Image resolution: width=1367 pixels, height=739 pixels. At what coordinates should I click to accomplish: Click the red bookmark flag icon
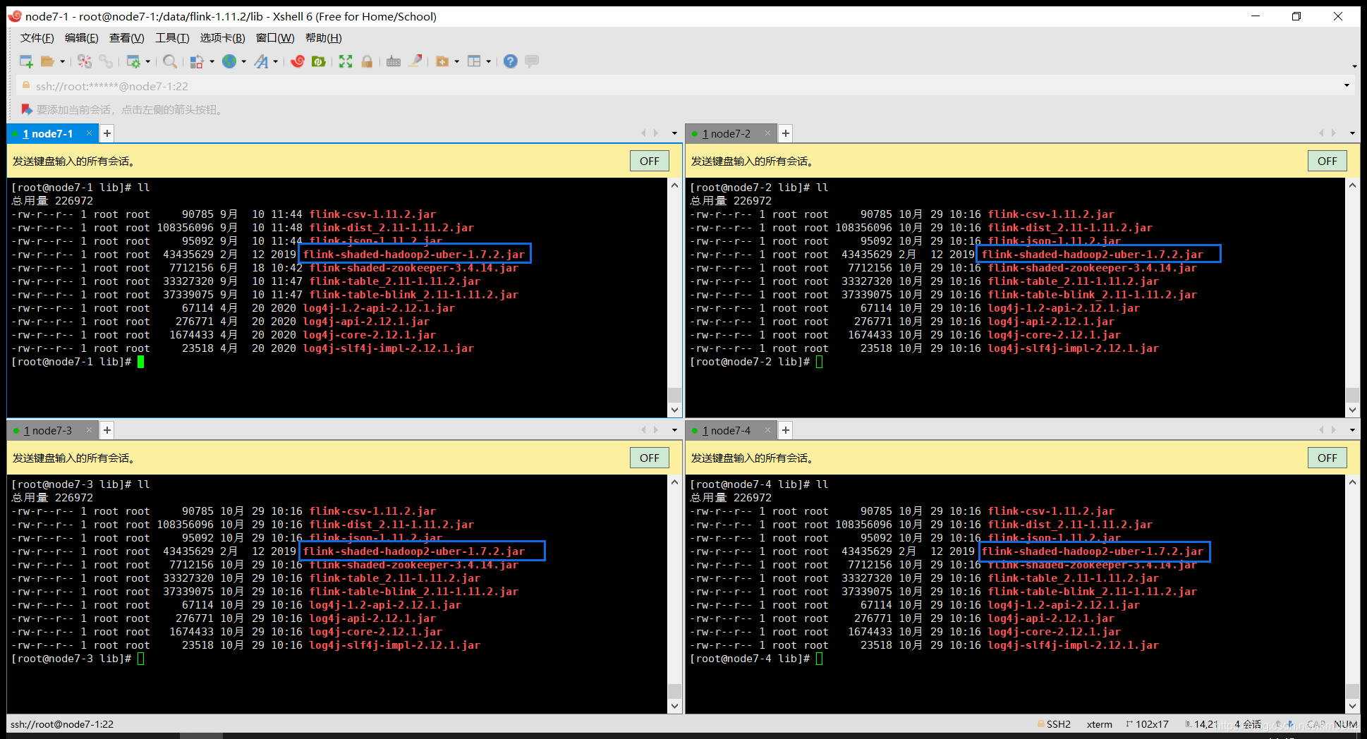click(27, 109)
